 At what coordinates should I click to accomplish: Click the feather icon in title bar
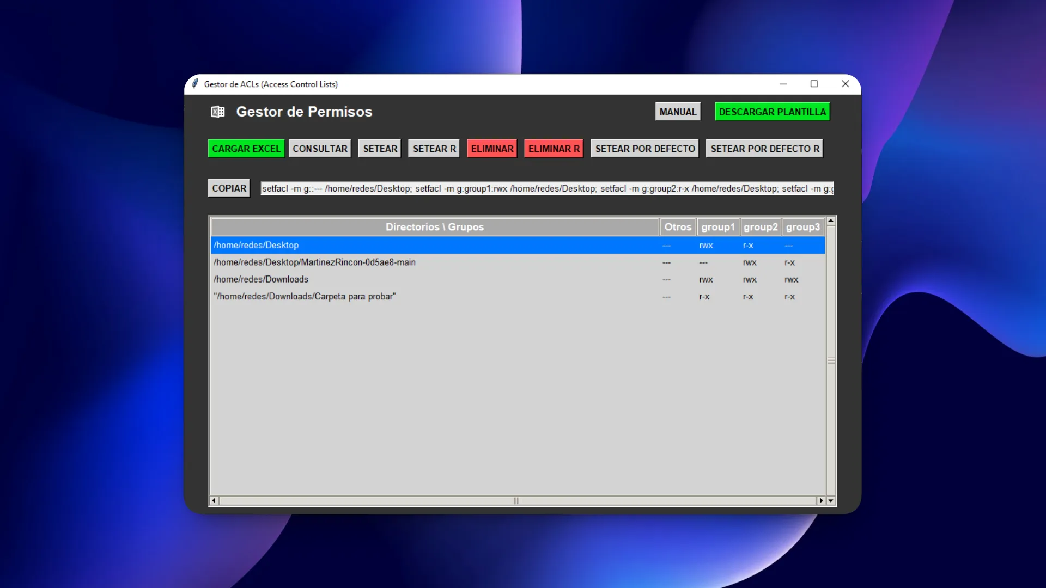click(x=195, y=84)
